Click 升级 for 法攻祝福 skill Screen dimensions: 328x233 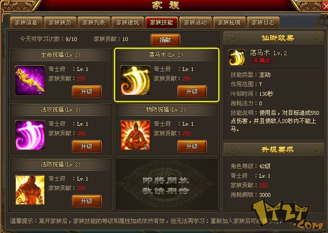coord(87,146)
